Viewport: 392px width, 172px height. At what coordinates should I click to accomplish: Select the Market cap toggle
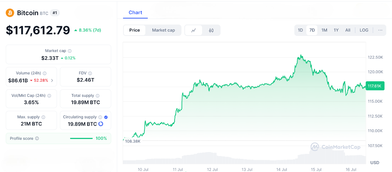(163, 30)
